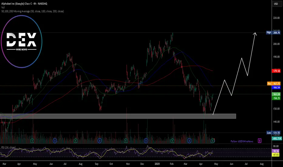
Task: Click the 200.00 price axis tick
Action: pyautogui.click(x=276, y=44)
